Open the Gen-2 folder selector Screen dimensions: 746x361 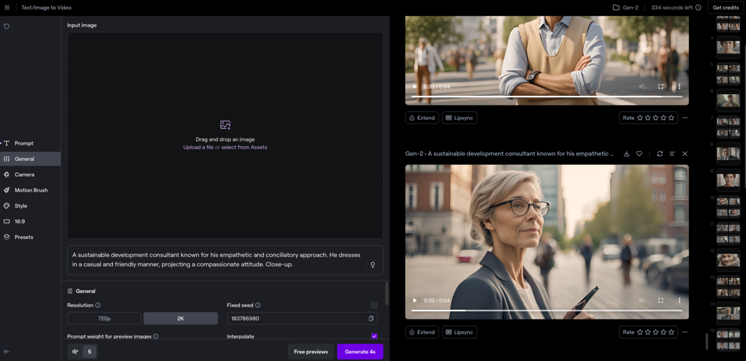pyautogui.click(x=625, y=8)
